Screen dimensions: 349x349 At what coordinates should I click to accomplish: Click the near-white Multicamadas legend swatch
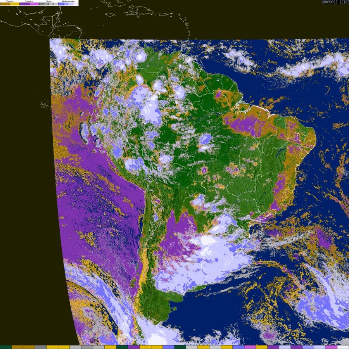(x=75, y=4)
